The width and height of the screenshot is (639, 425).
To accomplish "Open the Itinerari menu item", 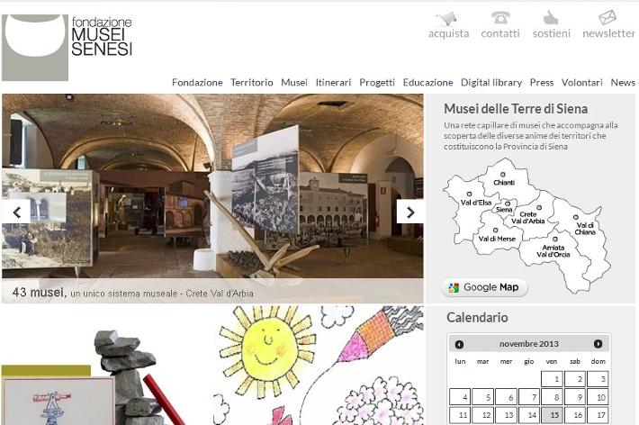I will point(333,82).
